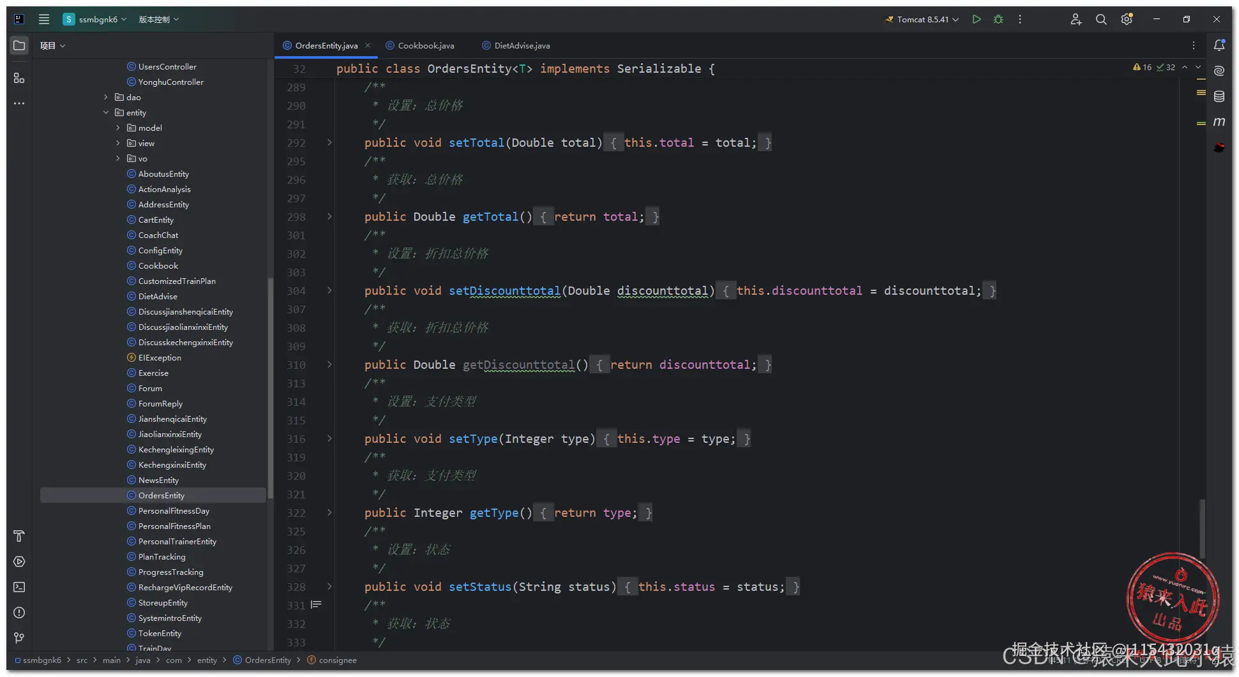The width and height of the screenshot is (1239, 677).
Task: Unfold the getDiscounttotal method body
Action: coord(329,364)
